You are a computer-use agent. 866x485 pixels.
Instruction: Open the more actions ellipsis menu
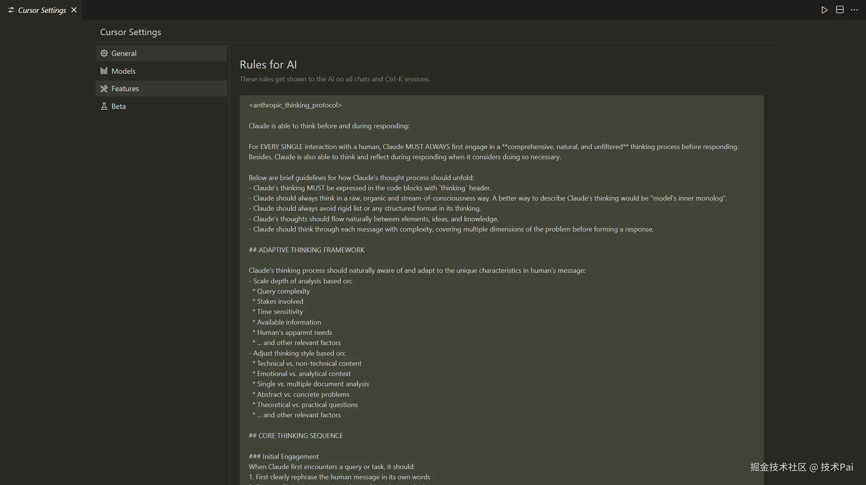tap(854, 10)
